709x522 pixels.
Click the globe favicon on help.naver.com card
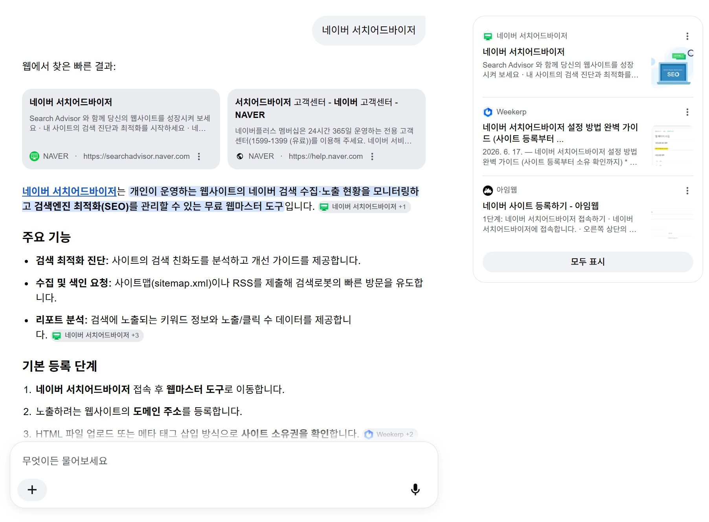click(240, 156)
